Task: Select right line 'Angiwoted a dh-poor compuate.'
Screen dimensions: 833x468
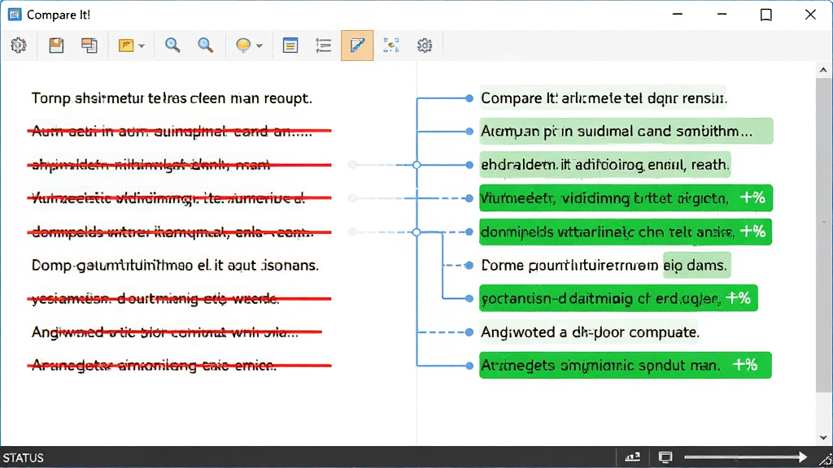Action: coord(589,332)
